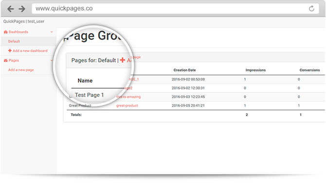Click date 2016-09-02 00:53:08
Viewport: 326px width, 185px height.
188,79
